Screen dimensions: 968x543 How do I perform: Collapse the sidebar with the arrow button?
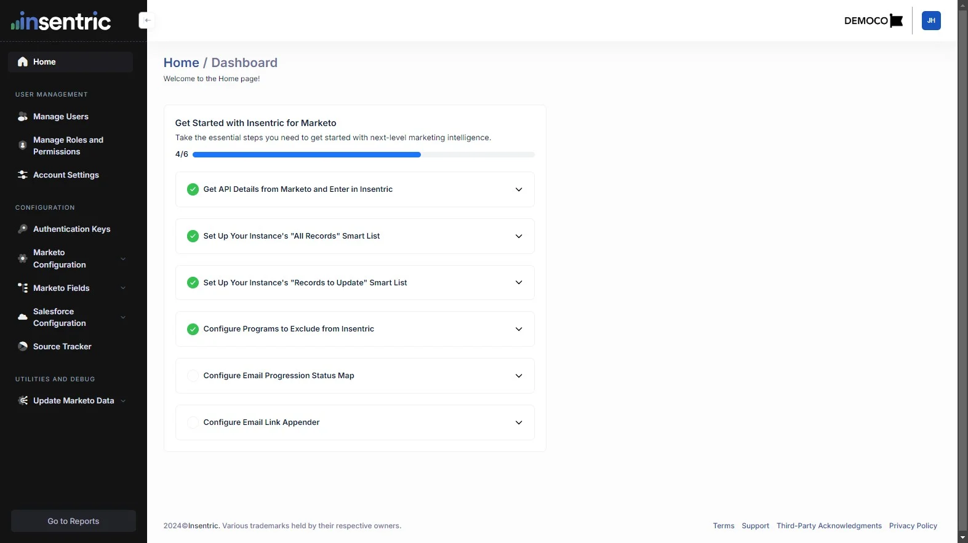pyautogui.click(x=146, y=20)
